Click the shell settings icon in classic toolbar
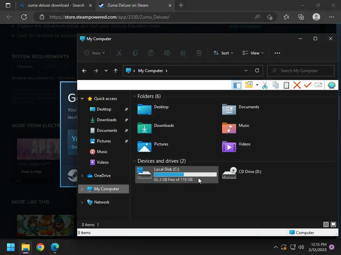Image resolution: width=341 pixels, height=255 pixels. coord(331,85)
